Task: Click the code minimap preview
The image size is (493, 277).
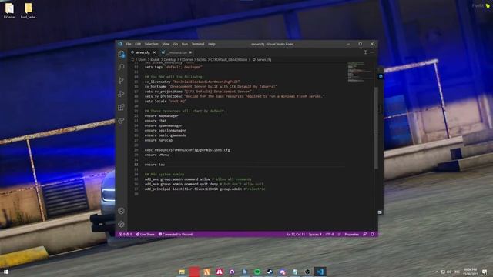Action: 359,72
